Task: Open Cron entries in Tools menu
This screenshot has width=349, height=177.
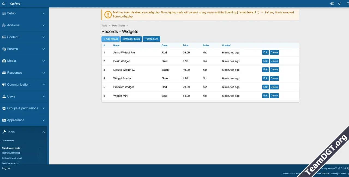Action: pyautogui.click(x=8, y=140)
